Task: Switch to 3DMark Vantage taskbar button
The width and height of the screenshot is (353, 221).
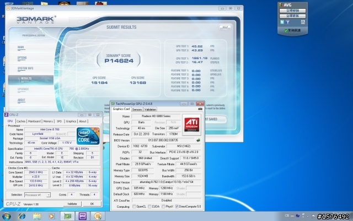Action: tap(98, 217)
